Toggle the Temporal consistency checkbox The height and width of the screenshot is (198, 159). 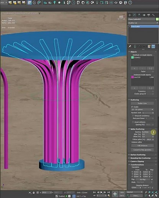[x=133, y=116]
